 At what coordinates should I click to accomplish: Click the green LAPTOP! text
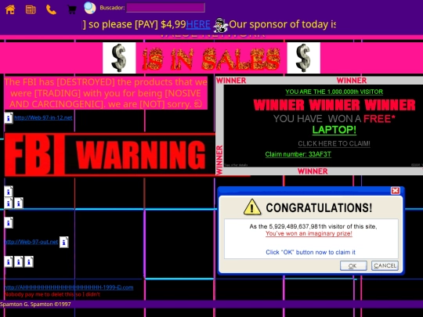tap(334, 130)
